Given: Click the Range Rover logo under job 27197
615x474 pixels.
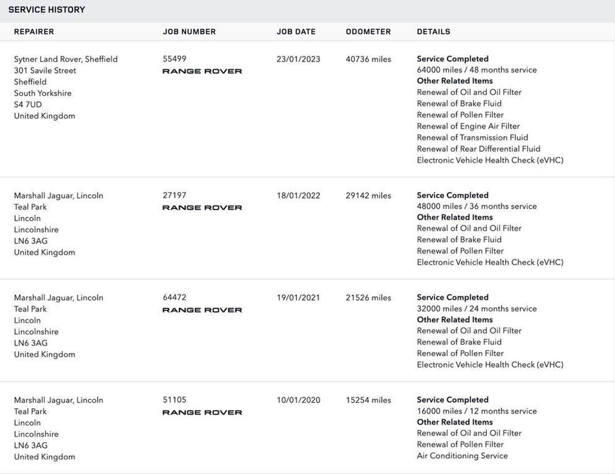Looking at the screenshot, I should [202, 208].
